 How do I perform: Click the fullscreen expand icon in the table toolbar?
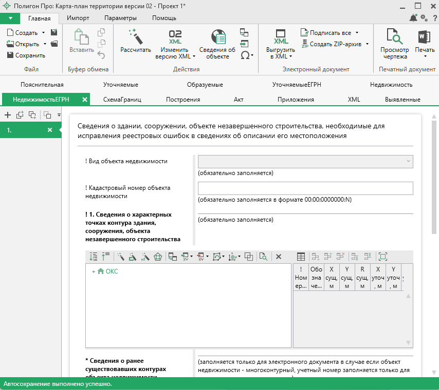[382, 257]
